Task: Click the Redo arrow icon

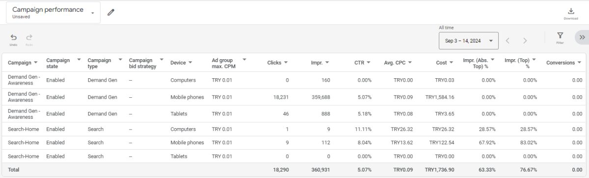Action: pyautogui.click(x=29, y=40)
